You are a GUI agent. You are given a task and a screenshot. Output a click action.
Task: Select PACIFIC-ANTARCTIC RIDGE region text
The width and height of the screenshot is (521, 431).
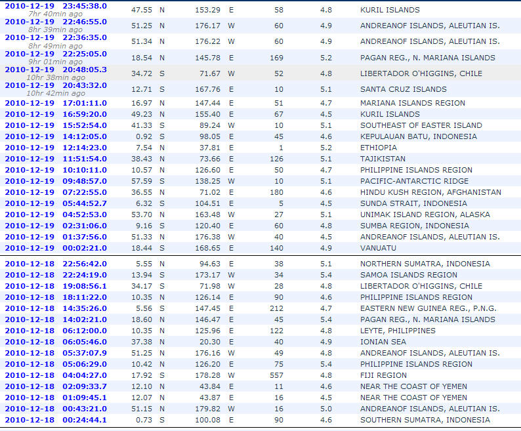click(x=414, y=181)
